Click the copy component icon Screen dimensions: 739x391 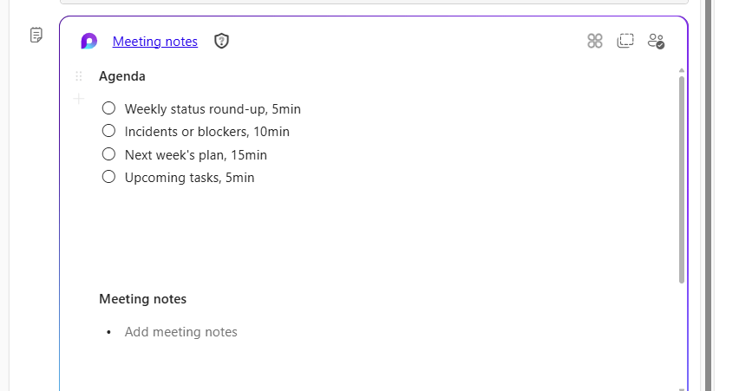point(625,41)
